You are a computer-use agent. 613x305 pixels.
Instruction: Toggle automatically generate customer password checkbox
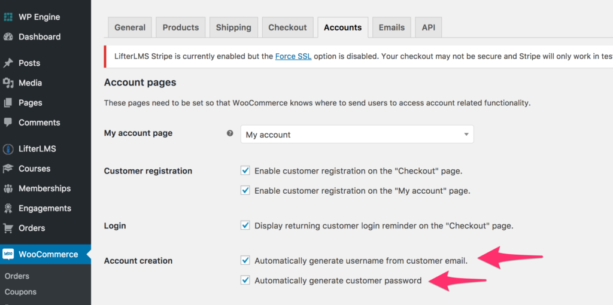click(245, 280)
